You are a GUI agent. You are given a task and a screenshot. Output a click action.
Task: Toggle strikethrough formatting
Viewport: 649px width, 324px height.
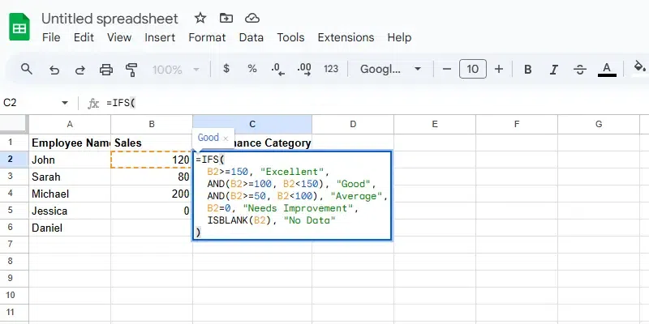click(579, 69)
